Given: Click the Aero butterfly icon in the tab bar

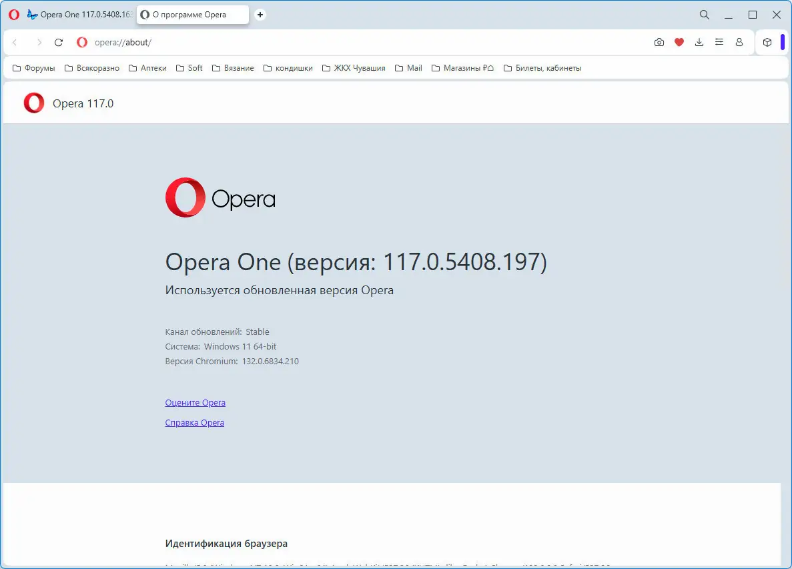Looking at the screenshot, I should click(x=32, y=14).
